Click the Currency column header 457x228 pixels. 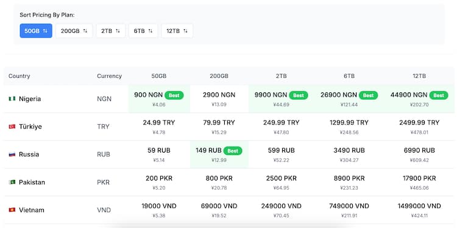(109, 76)
